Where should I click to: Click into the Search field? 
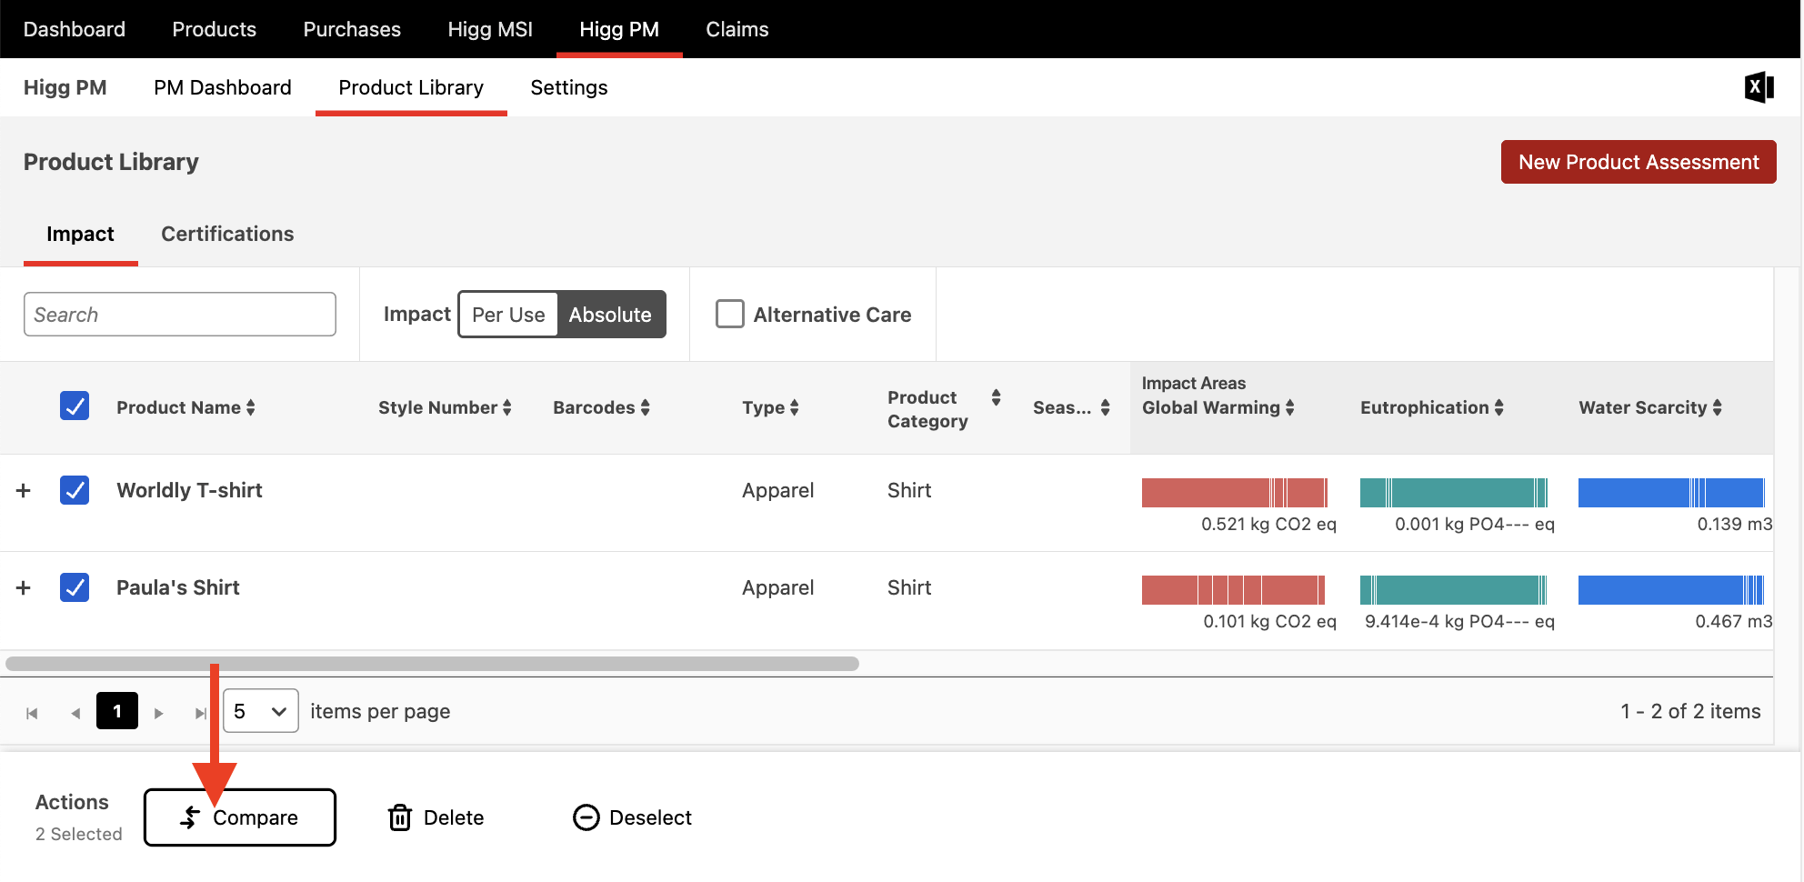point(180,314)
